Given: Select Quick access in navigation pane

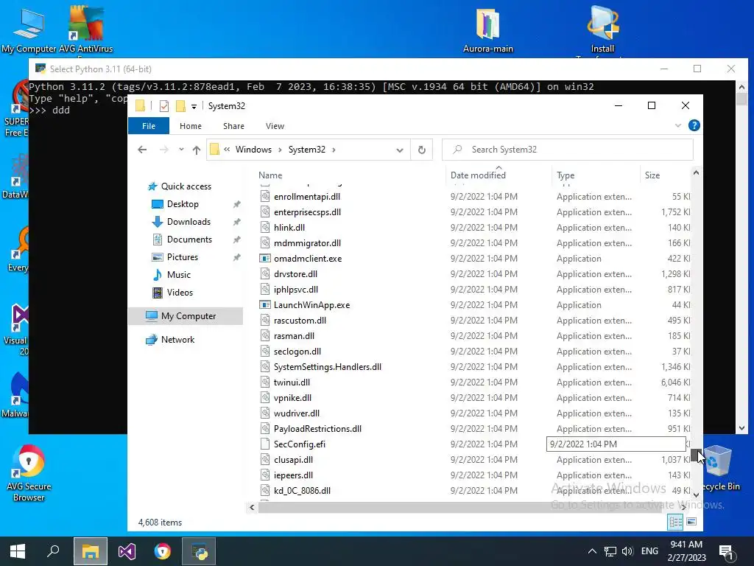Looking at the screenshot, I should point(186,186).
